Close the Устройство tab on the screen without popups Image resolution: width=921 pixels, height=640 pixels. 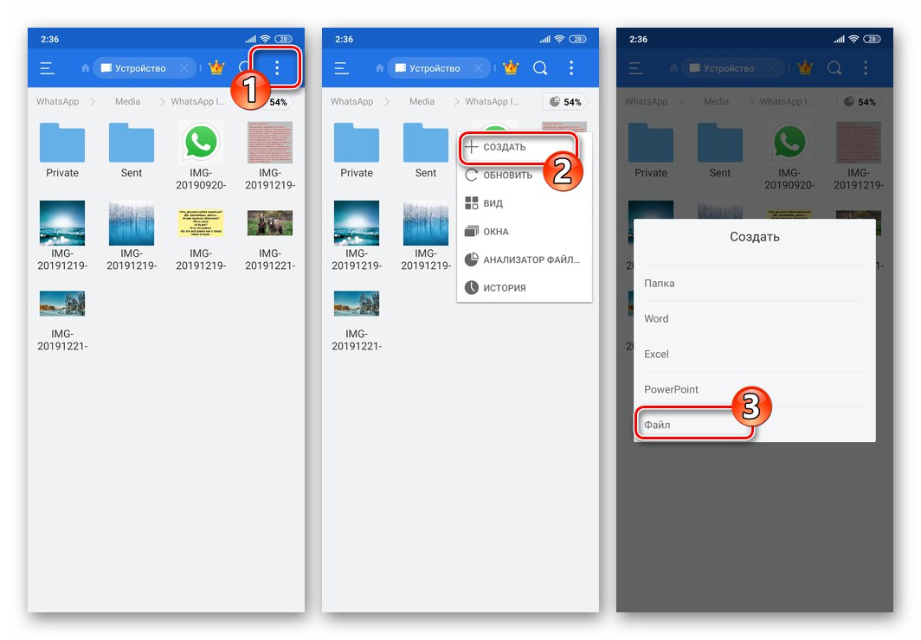[x=184, y=68]
